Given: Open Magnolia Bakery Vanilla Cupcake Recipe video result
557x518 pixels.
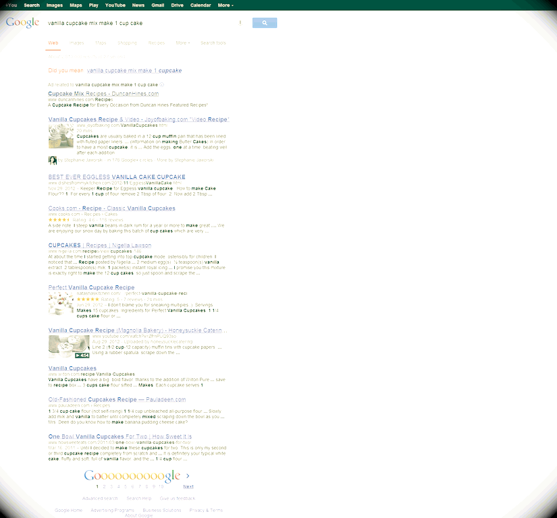Looking at the screenshot, I should [x=138, y=330].
